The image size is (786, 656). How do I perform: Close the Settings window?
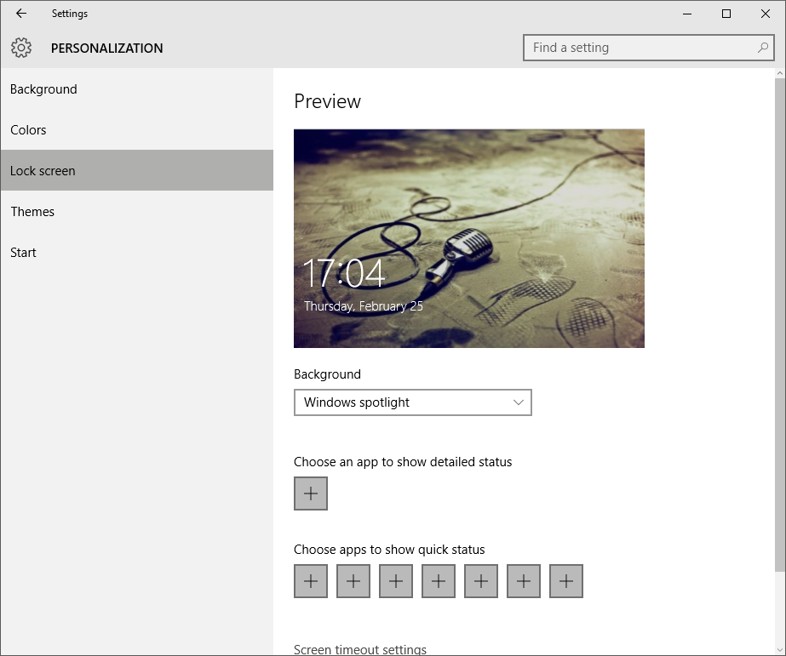point(766,14)
